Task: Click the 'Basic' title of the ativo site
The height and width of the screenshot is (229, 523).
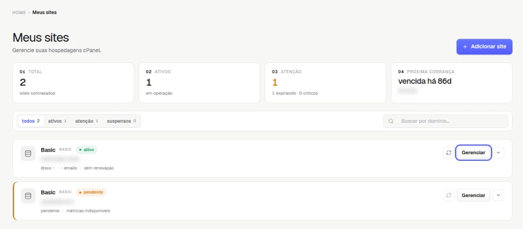Action: coord(48,150)
